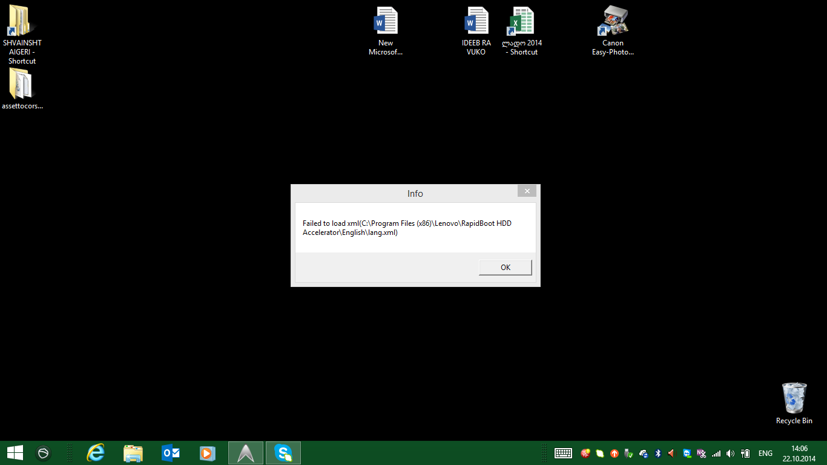
Task: Open the clock showing 22.10.2014
Action: (x=800, y=453)
